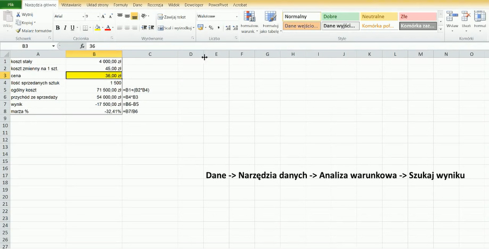Viewport: 489px width, 249px height.
Task: Switch to the Dane ribbon tab
Action: [137, 4]
